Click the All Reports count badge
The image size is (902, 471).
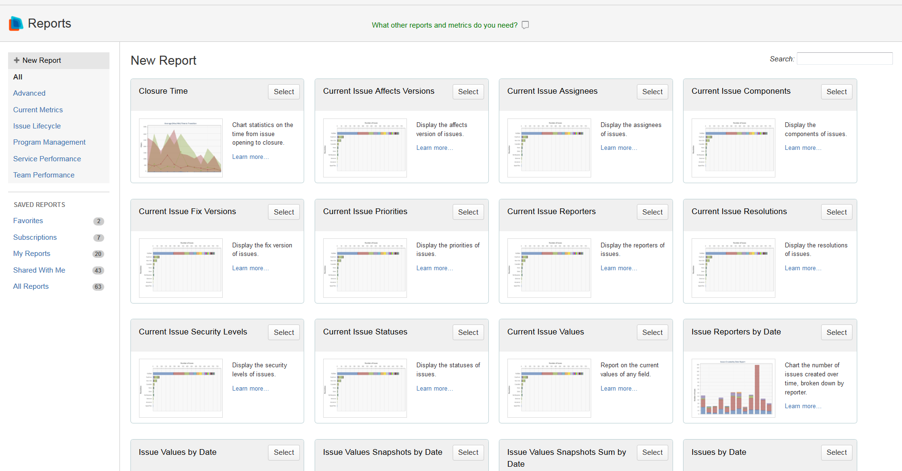pos(98,287)
